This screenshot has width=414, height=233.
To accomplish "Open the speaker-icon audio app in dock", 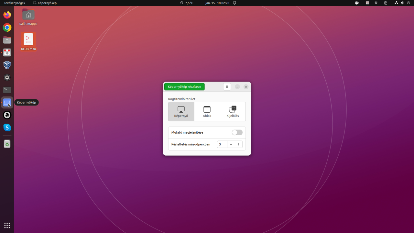I will [x=7, y=78].
